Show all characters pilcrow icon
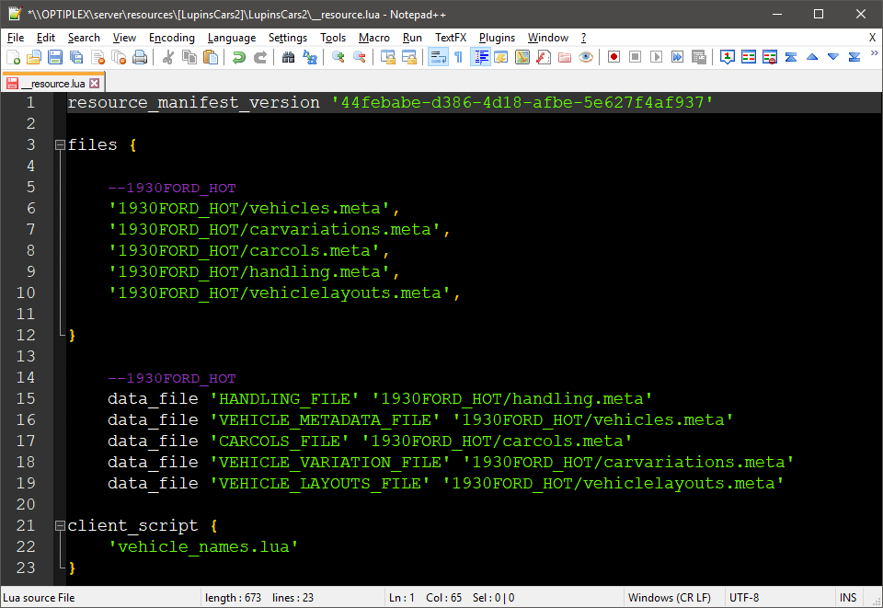The image size is (883, 608). [458, 57]
